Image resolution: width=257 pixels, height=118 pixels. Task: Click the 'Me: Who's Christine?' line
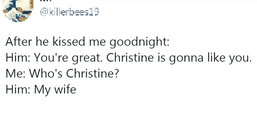[x=62, y=74]
